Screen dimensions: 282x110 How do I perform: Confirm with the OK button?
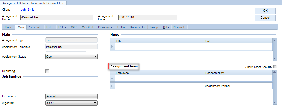point(265,11)
